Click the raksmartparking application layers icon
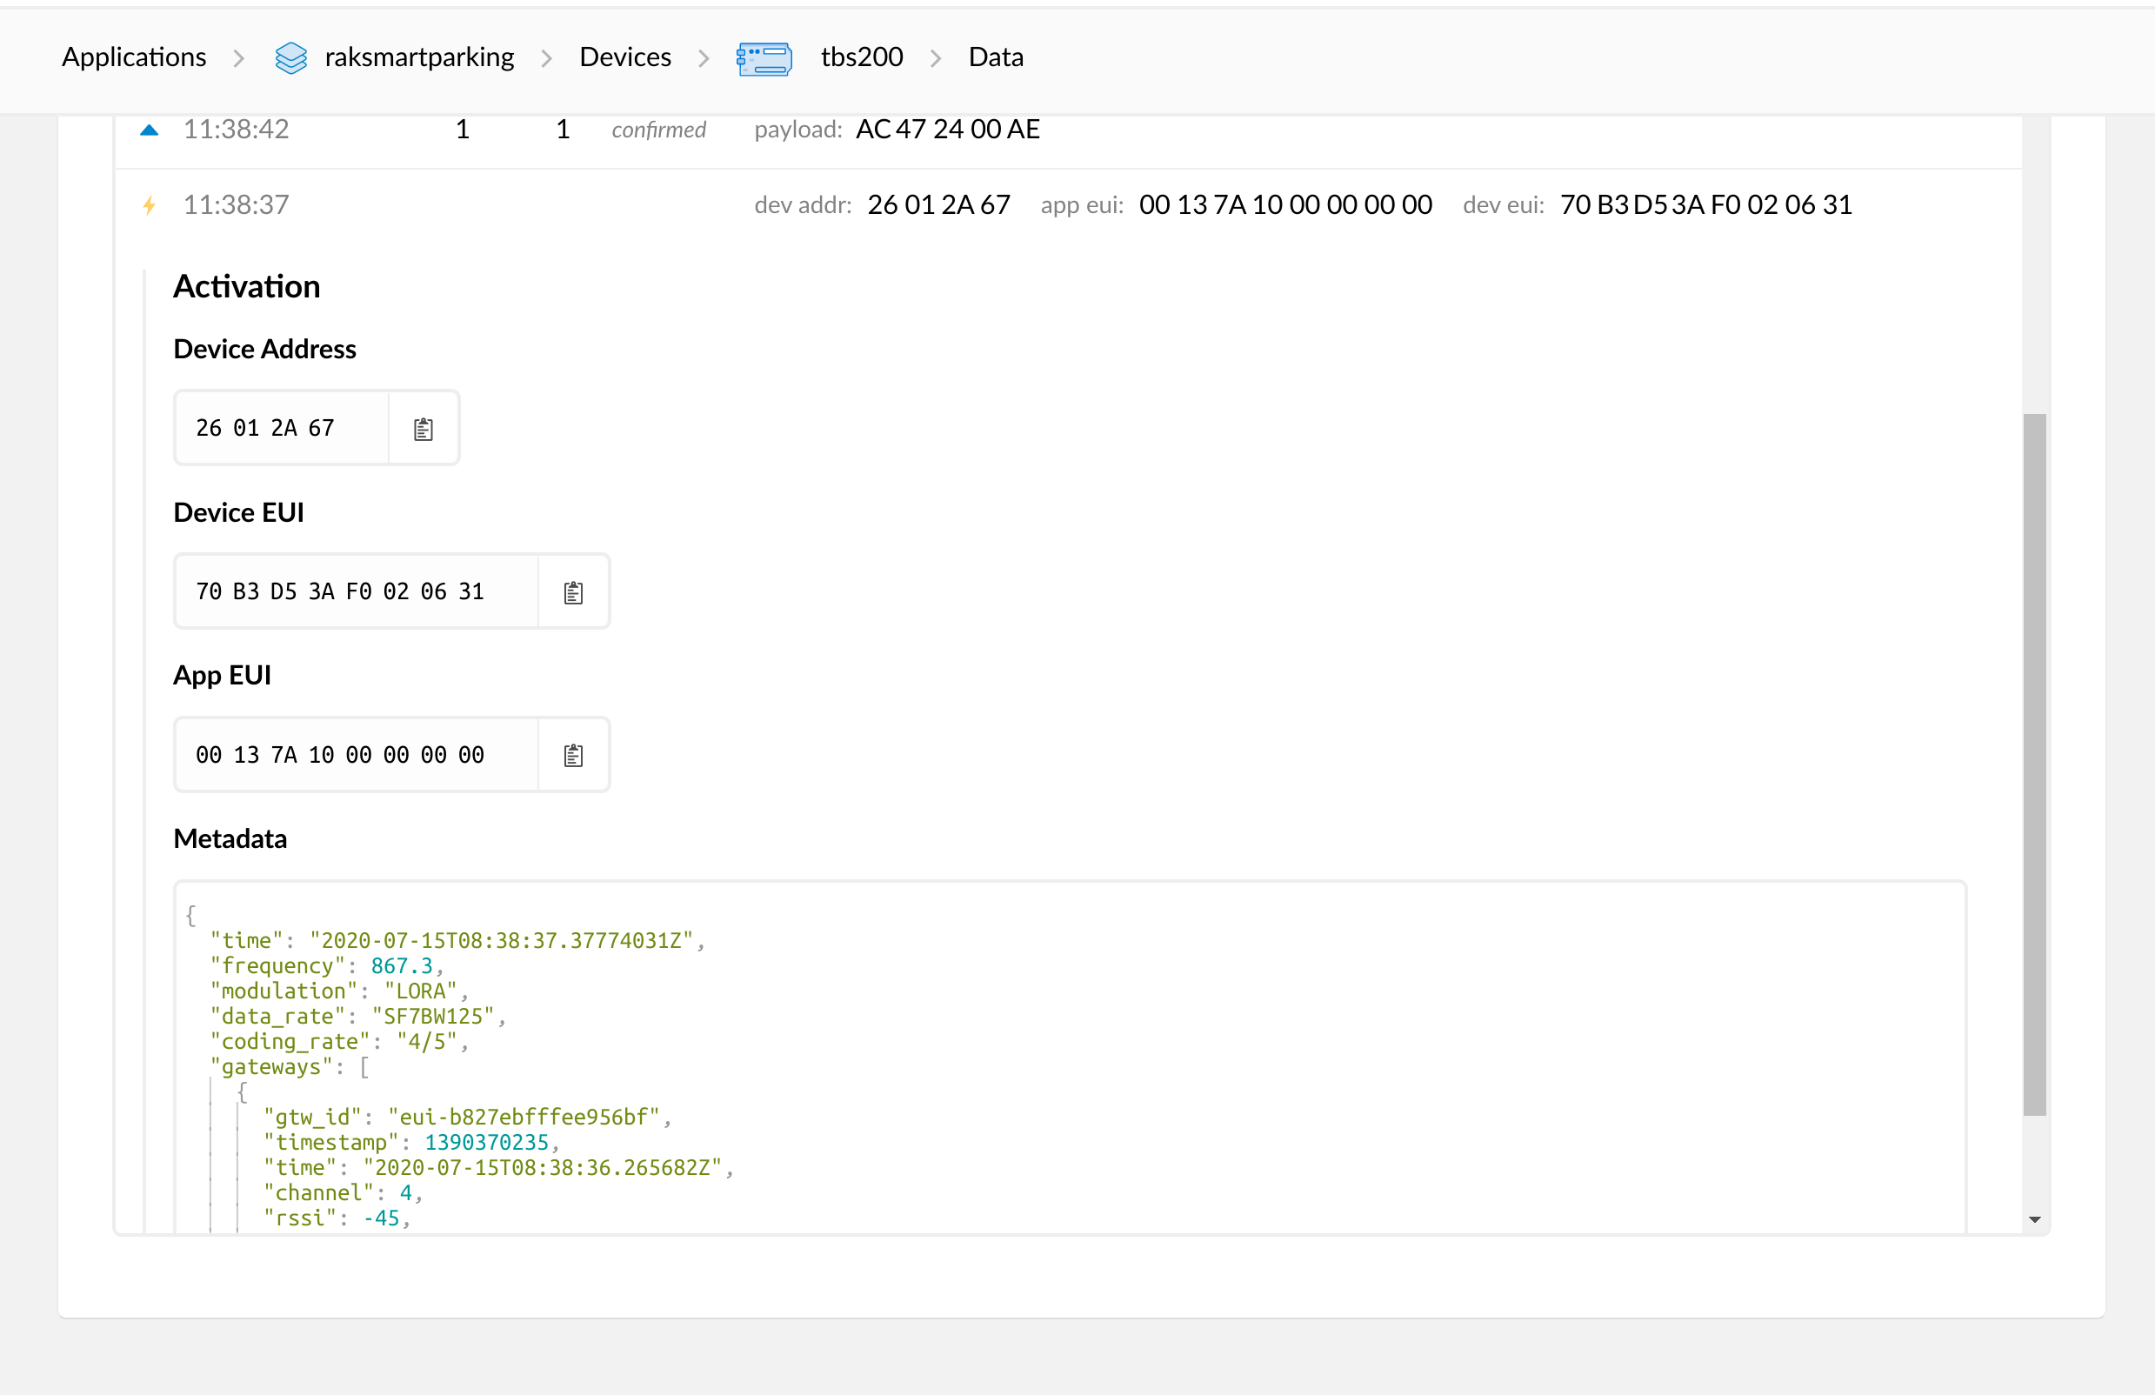This screenshot has width=2155, height=1395. point(290,58)
